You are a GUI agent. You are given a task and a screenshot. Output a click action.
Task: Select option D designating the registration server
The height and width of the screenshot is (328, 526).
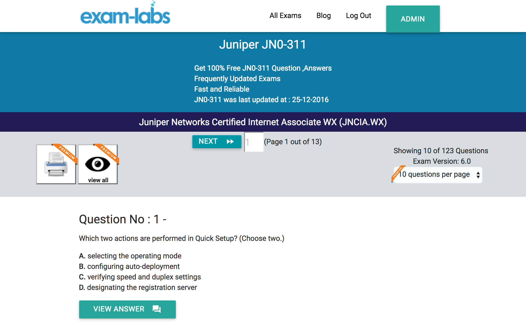pos(138,287)
